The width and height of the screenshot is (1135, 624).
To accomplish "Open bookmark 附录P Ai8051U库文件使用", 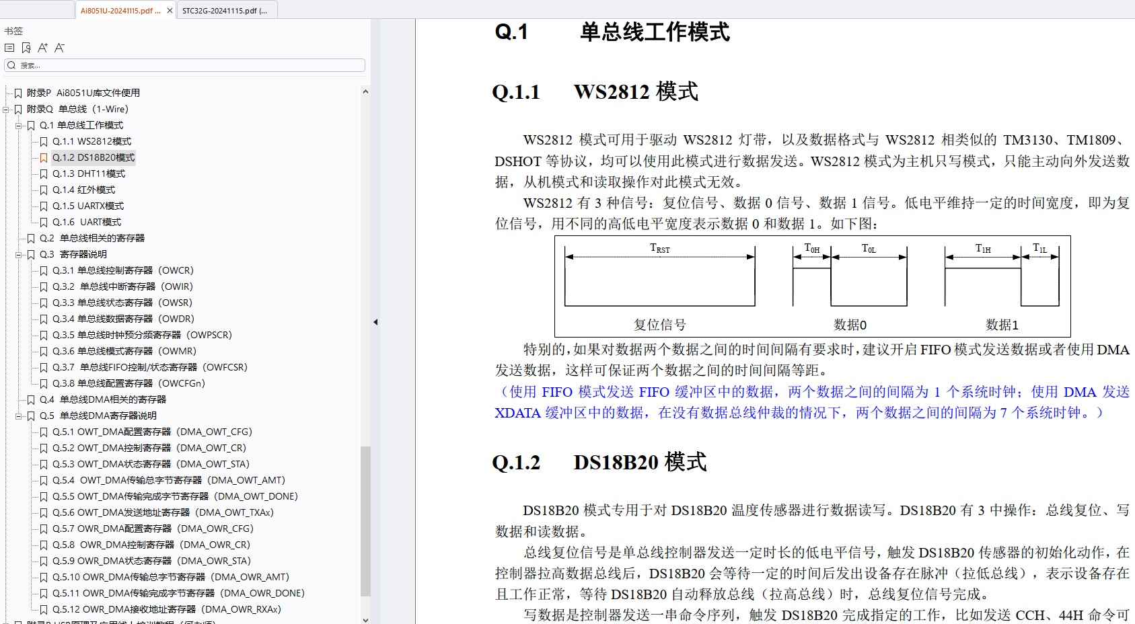I will (83, 93).
